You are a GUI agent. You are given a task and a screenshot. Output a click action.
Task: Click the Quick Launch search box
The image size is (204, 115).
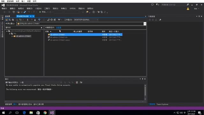[174, 5]
